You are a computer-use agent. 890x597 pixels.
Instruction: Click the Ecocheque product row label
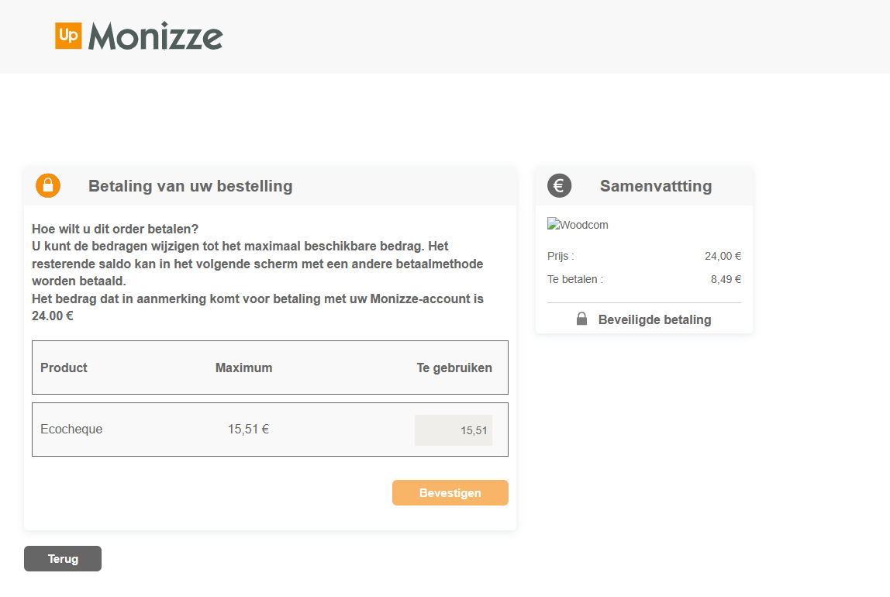(x=71, y=429)
